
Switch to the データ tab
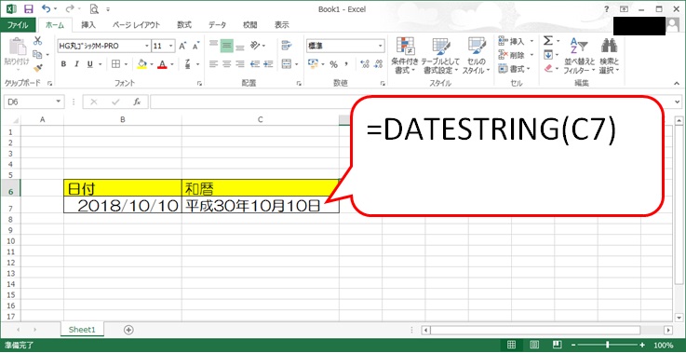[218, 25]
